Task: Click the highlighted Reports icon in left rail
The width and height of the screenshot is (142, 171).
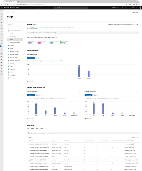Action: coord(2,46)
